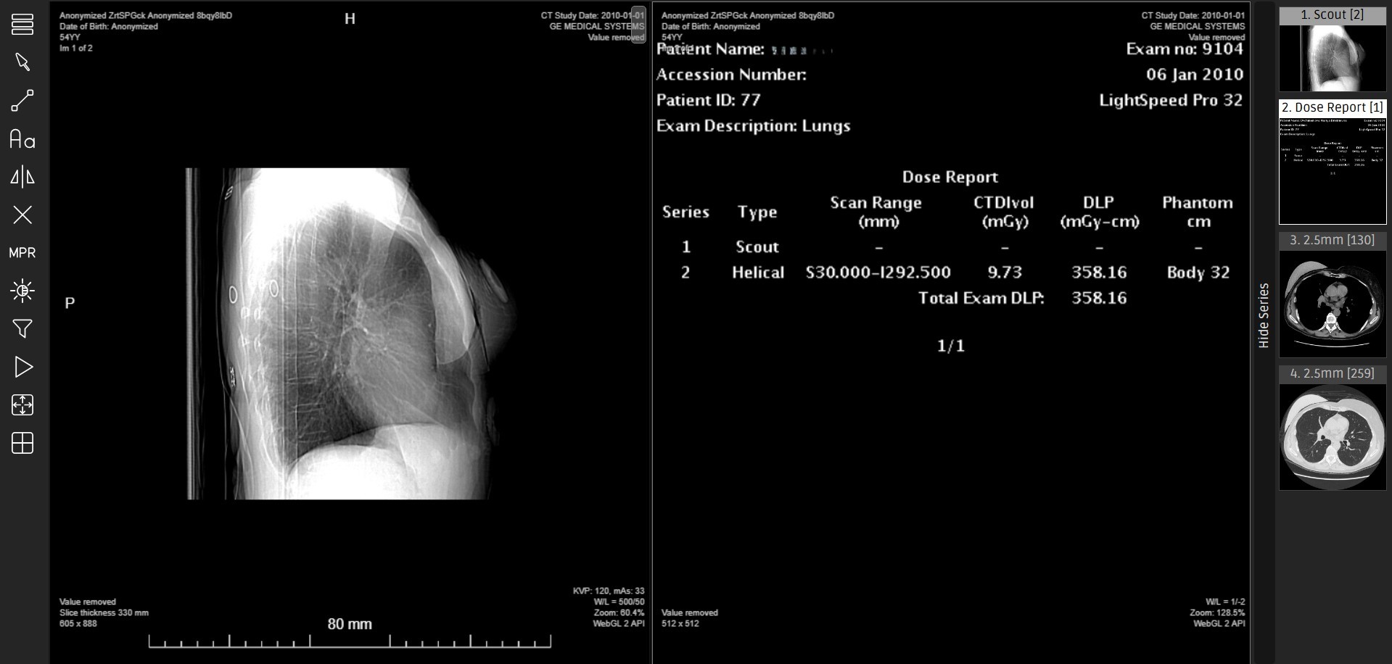Open the viewport layout grid icon
Image resolution: width=1392 pixels, height=664 pixels.
pos(22,443)
